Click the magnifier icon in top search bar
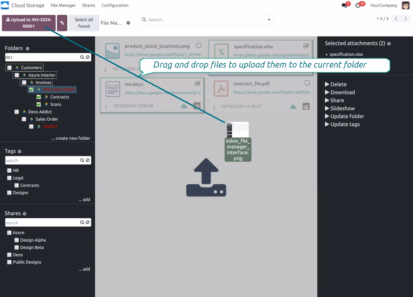Viewport: 413px width, 297px height. (144, 19)
